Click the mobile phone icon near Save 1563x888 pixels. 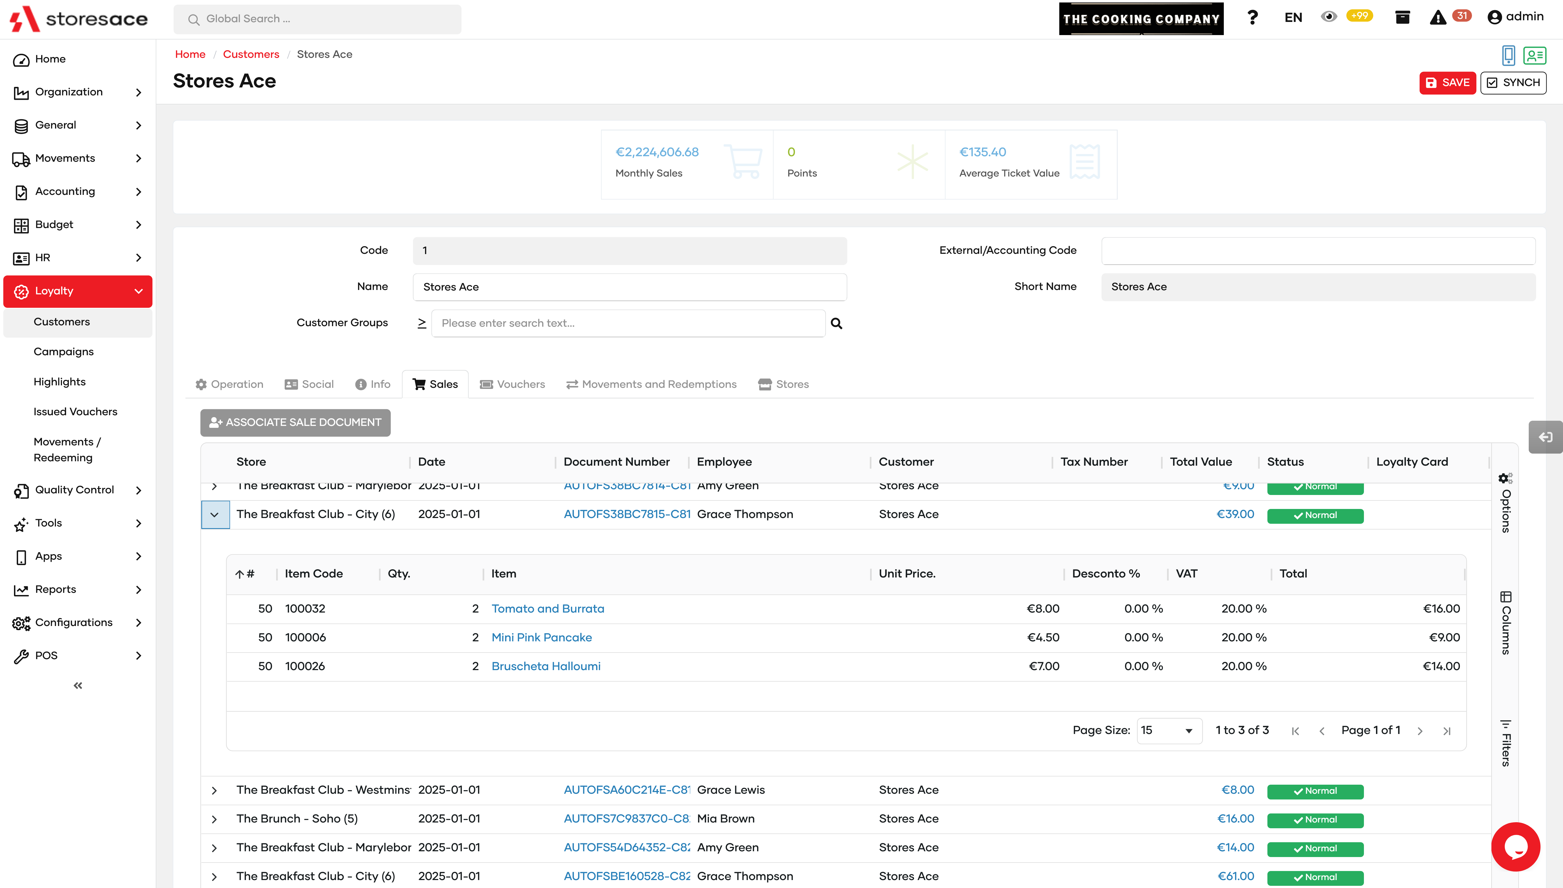[x=1508, y=55]
